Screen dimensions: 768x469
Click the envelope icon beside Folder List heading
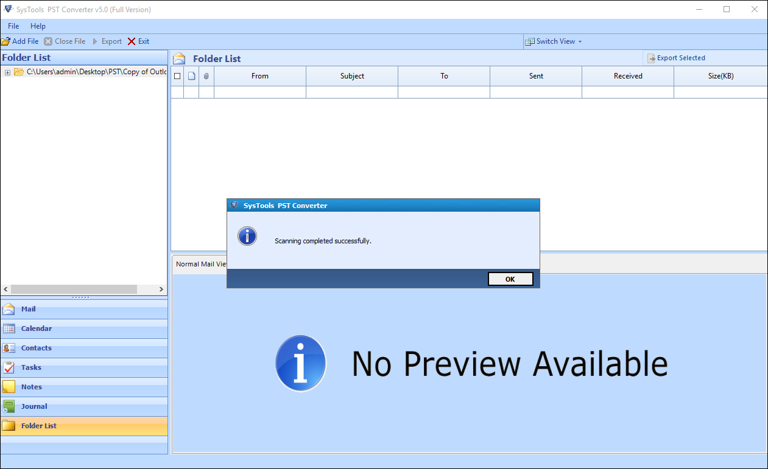(179, 58)
